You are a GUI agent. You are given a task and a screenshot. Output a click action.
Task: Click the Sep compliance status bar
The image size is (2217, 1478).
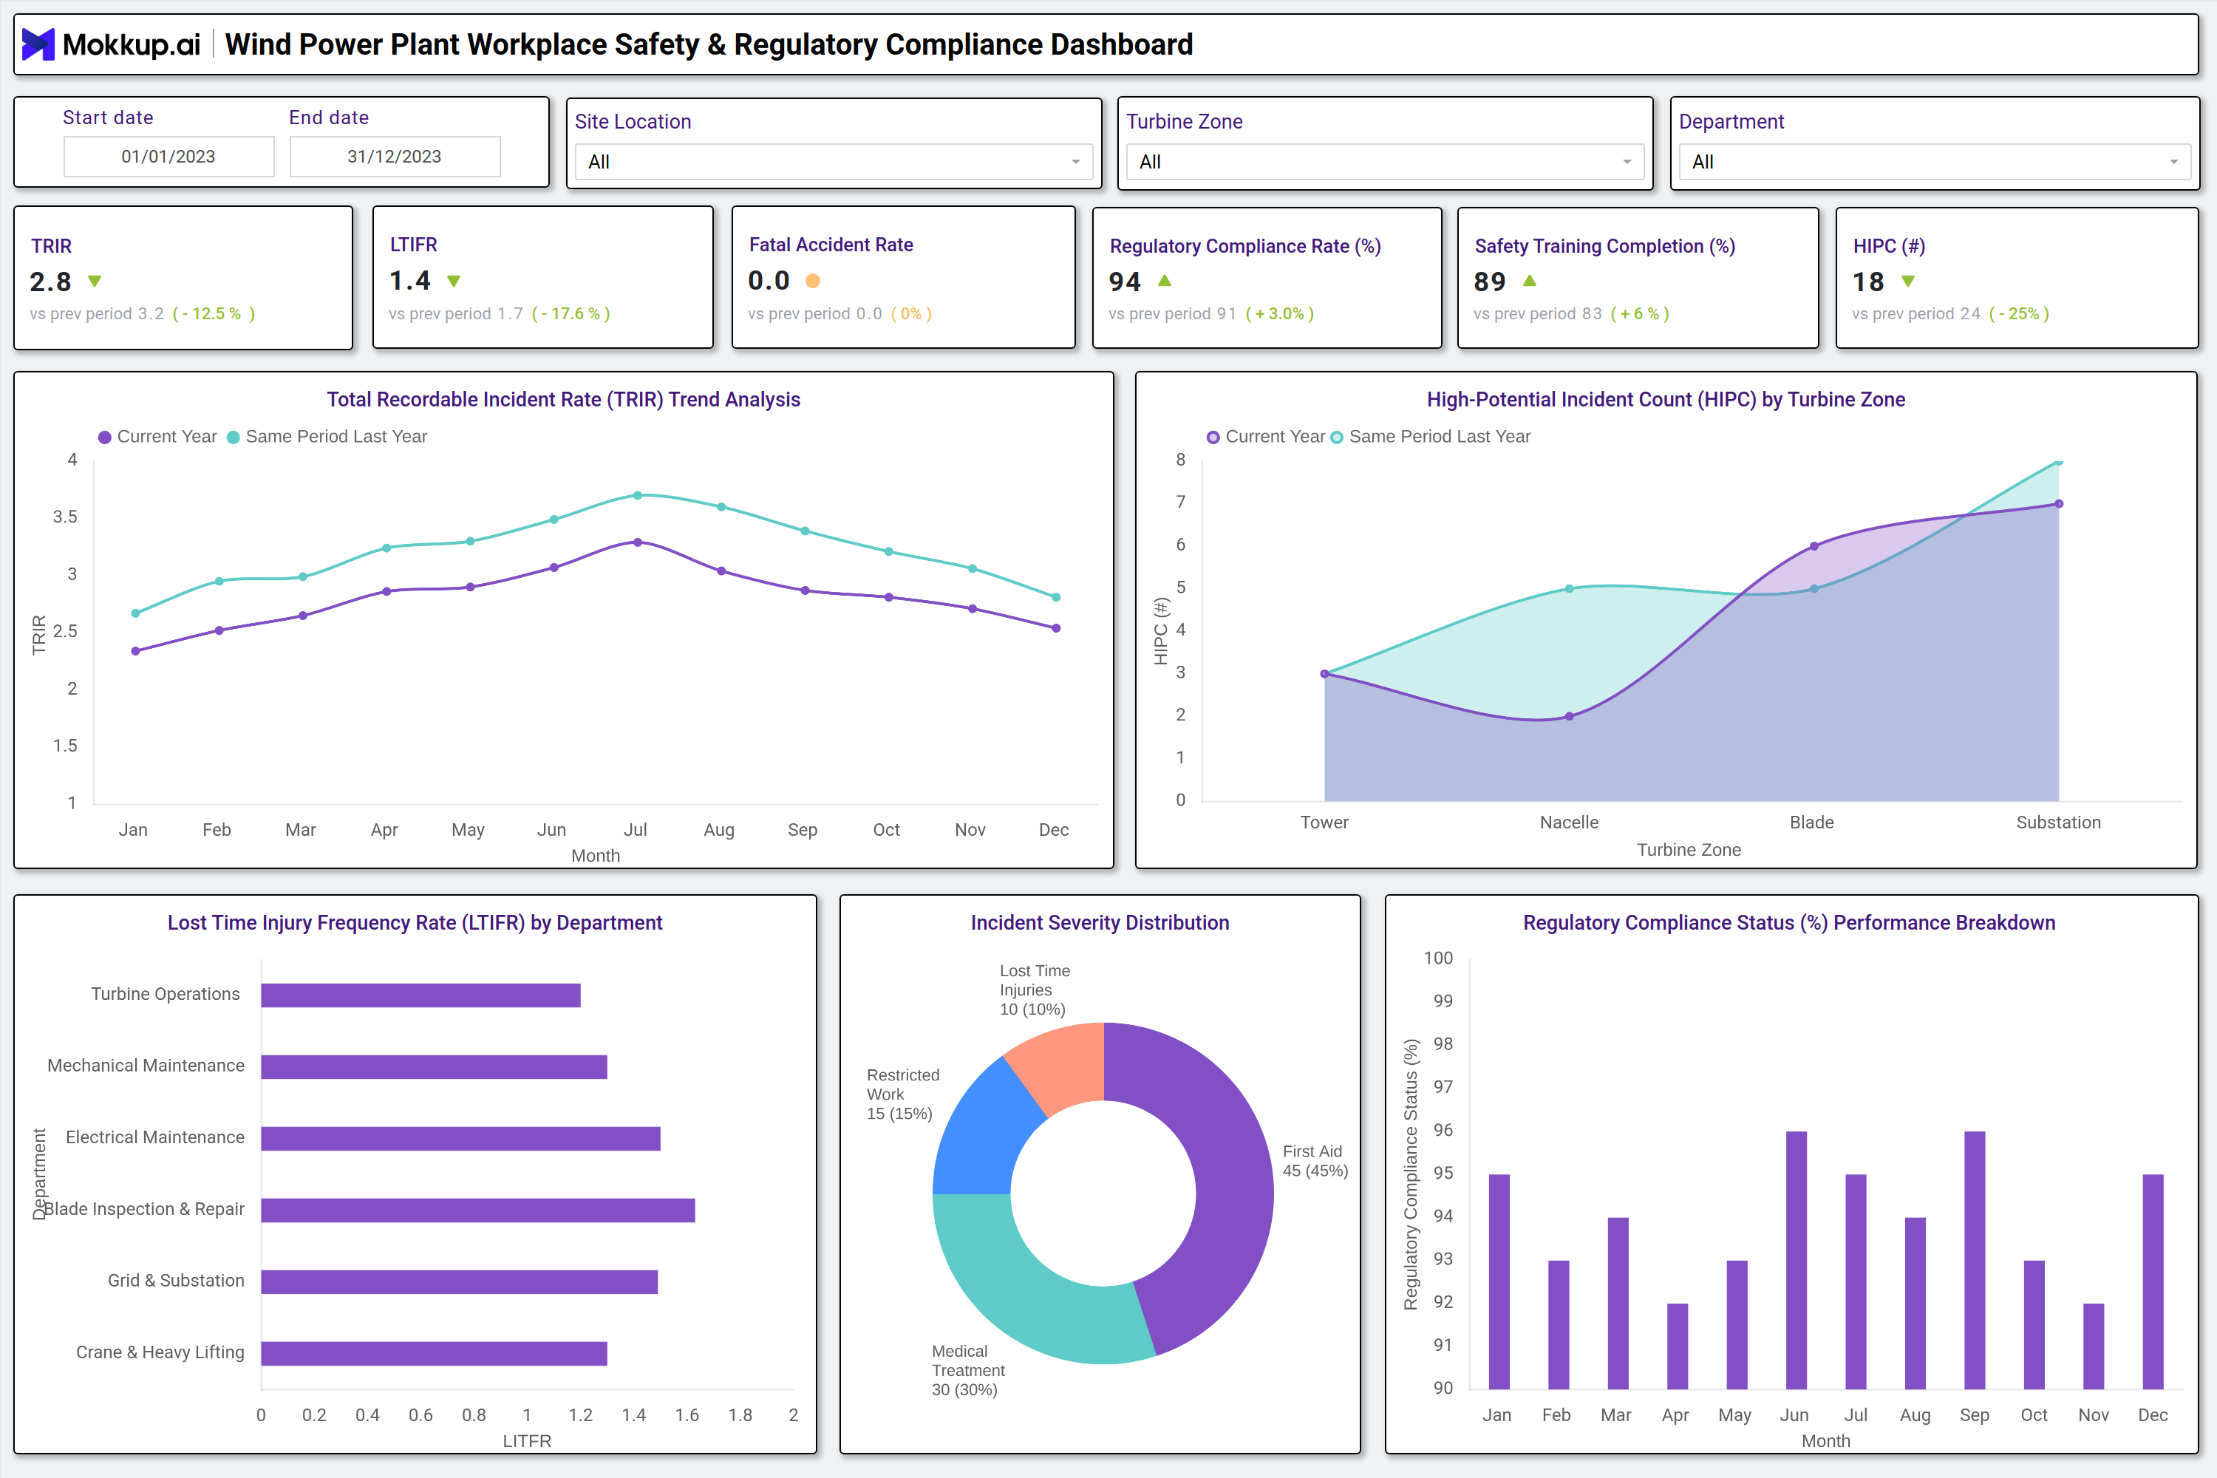click(1975, 1260)
